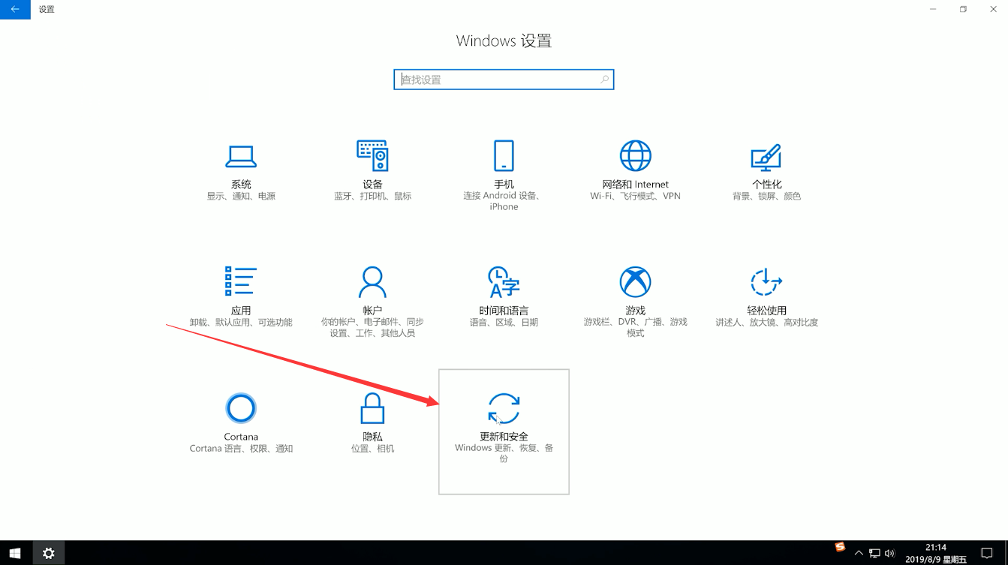Screen dimensions: 1008x565
Task: Open the 更新和安全 (Update & Security) icon
Action: click(504, 409)
